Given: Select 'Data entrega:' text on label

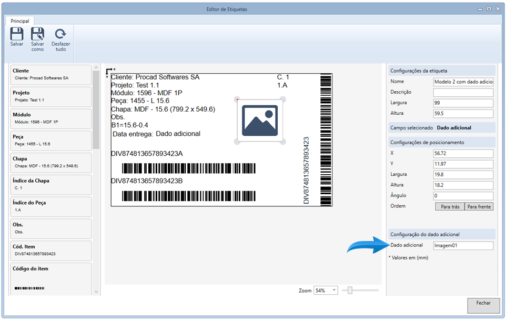Looking at the screenshot, I should (x=133, y=134).
